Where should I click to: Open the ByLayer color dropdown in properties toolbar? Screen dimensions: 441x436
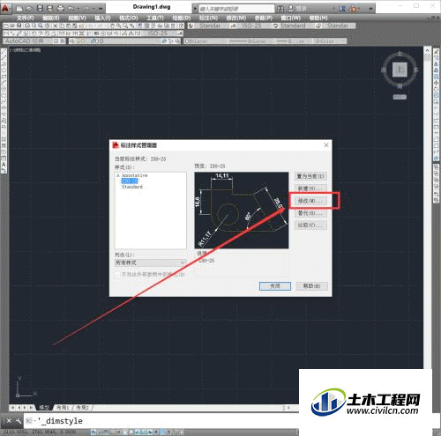coord(206,41)
